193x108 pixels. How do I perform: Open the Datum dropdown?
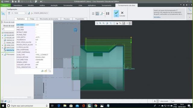click(190, 17)
